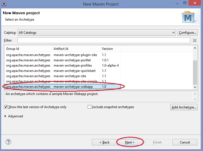
Task: Click version 1.0-alpha-4 cell
Action: click(110, 65)
